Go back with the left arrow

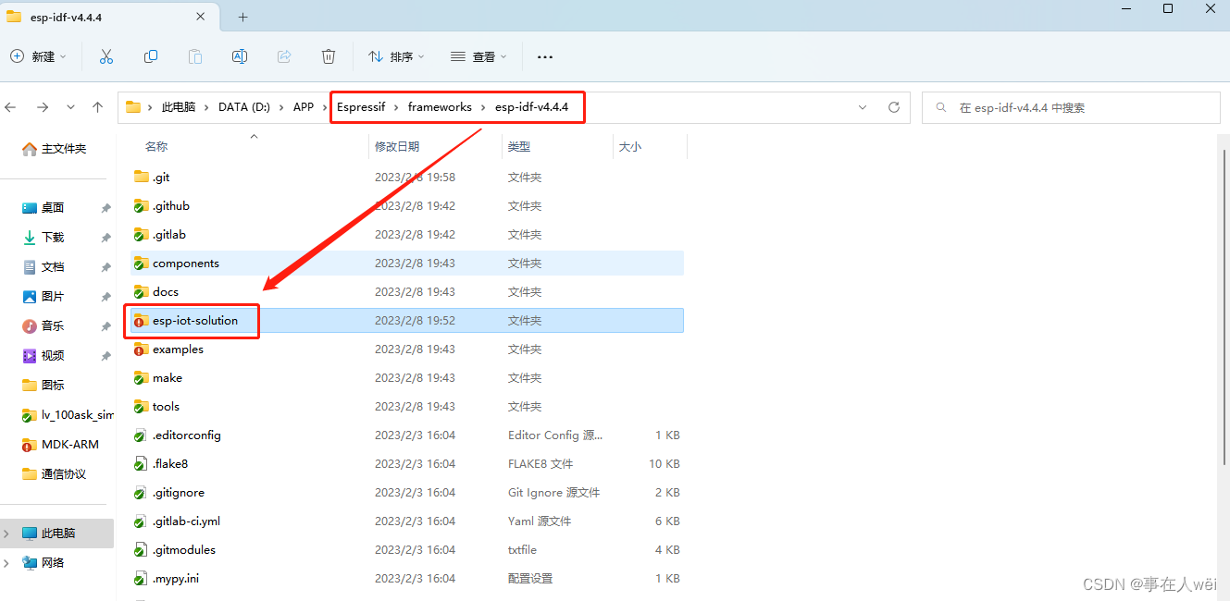(x=11, y=107)
